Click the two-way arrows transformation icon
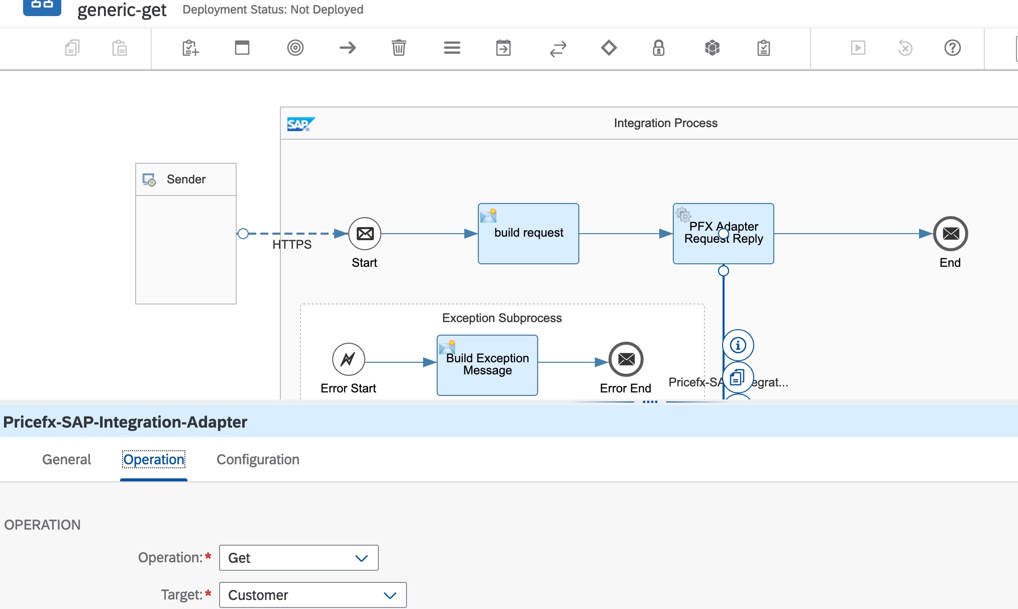1018x609 pixels. 558,49
